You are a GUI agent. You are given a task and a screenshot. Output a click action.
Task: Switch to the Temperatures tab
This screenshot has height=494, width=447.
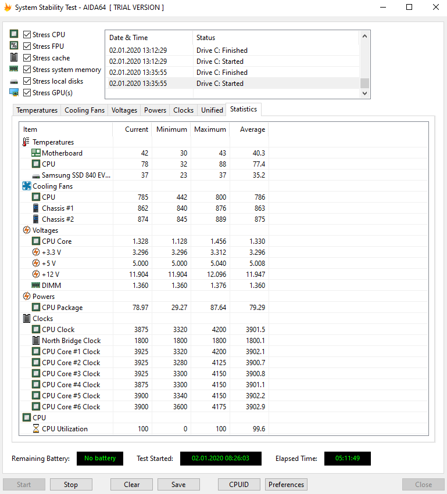[37, 110]
